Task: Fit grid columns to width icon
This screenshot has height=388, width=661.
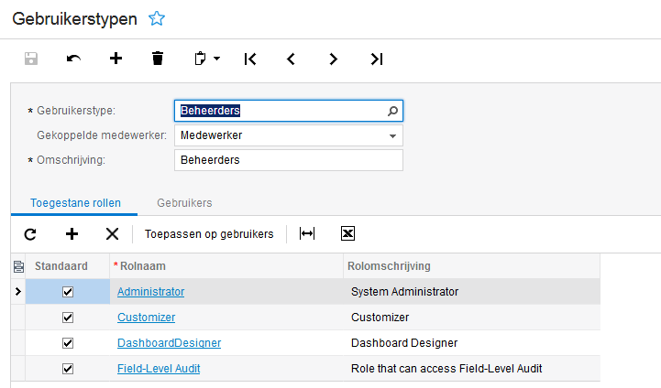Action: click(307, 234)
